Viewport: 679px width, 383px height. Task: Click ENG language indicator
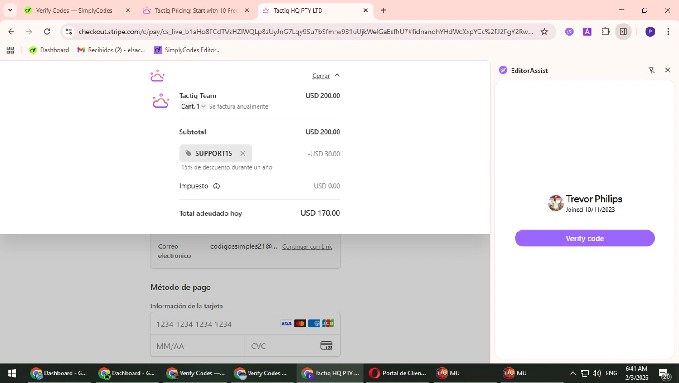click(612, 373)
